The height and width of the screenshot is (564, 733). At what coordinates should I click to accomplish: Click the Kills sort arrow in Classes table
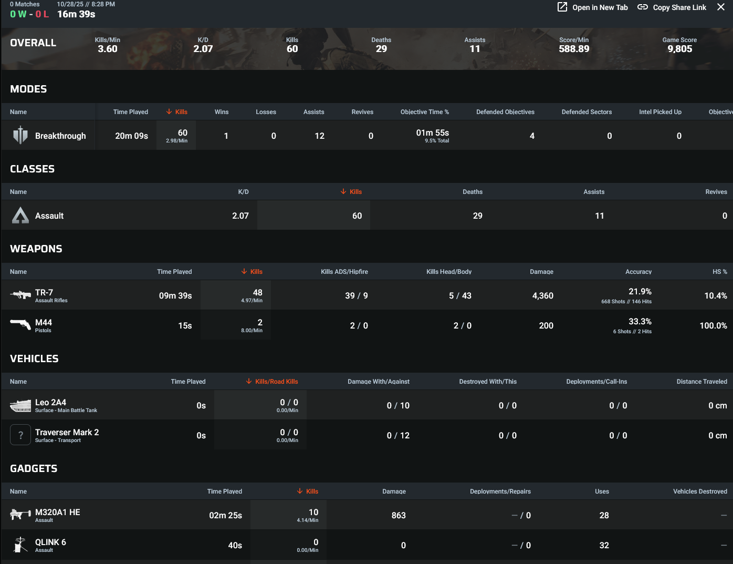[x=343, y=191]
